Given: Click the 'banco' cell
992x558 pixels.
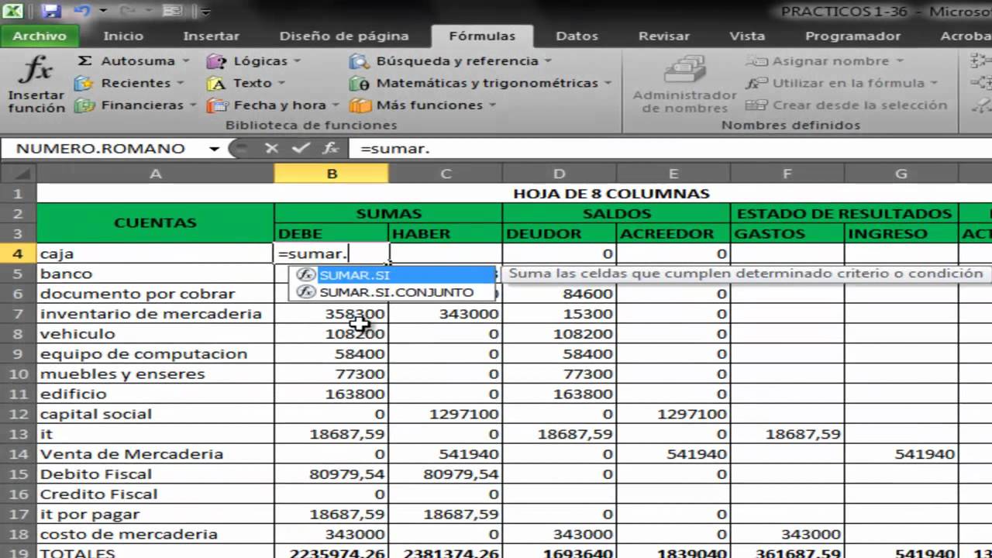Looking at the screenshot, I should coord(155,274).
